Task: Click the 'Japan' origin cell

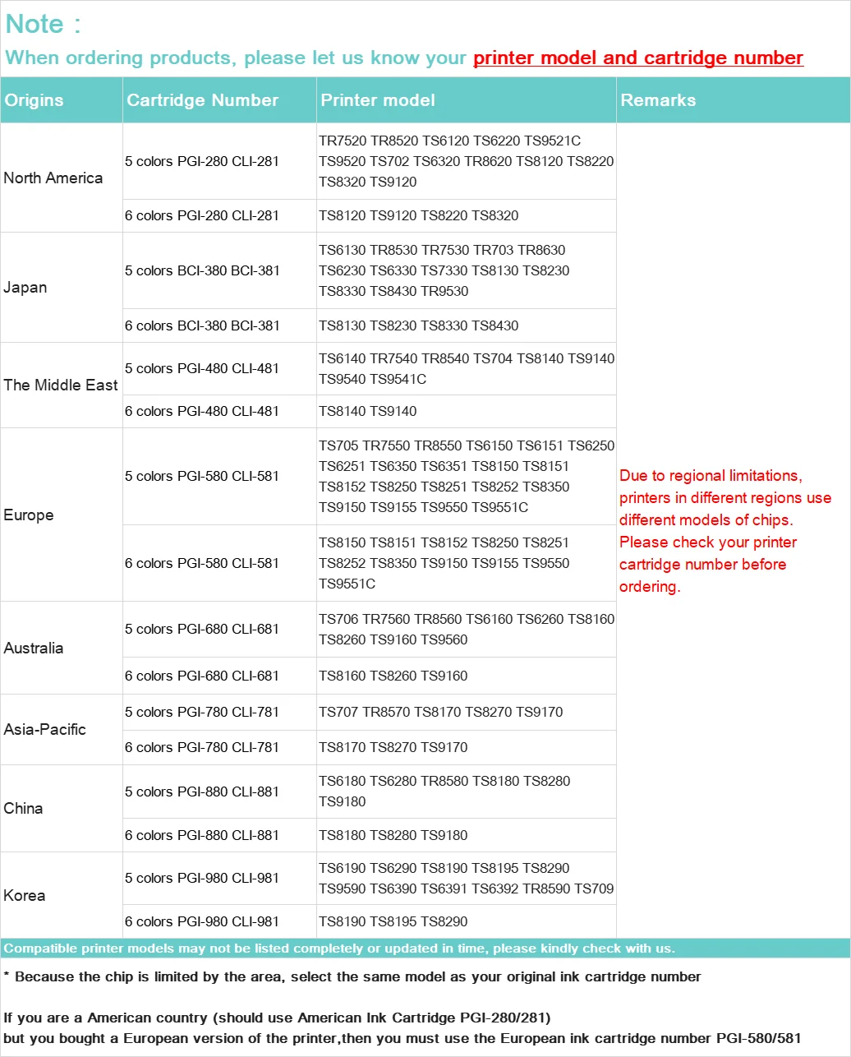Action: click(x=62, y=288)
